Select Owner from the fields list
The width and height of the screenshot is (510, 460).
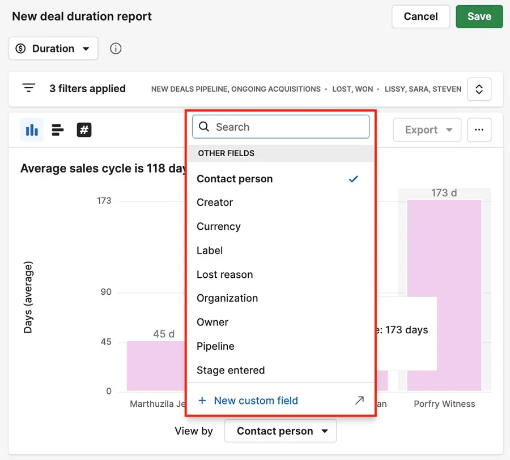point(212,322)
